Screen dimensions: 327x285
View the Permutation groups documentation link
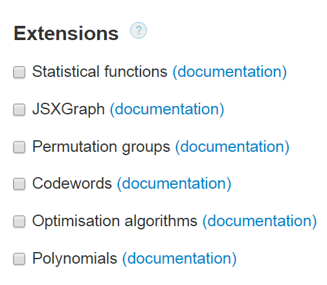(232, 147)
